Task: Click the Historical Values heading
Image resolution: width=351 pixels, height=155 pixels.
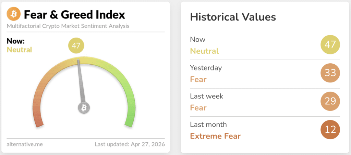Action: (x=233, y=17)
